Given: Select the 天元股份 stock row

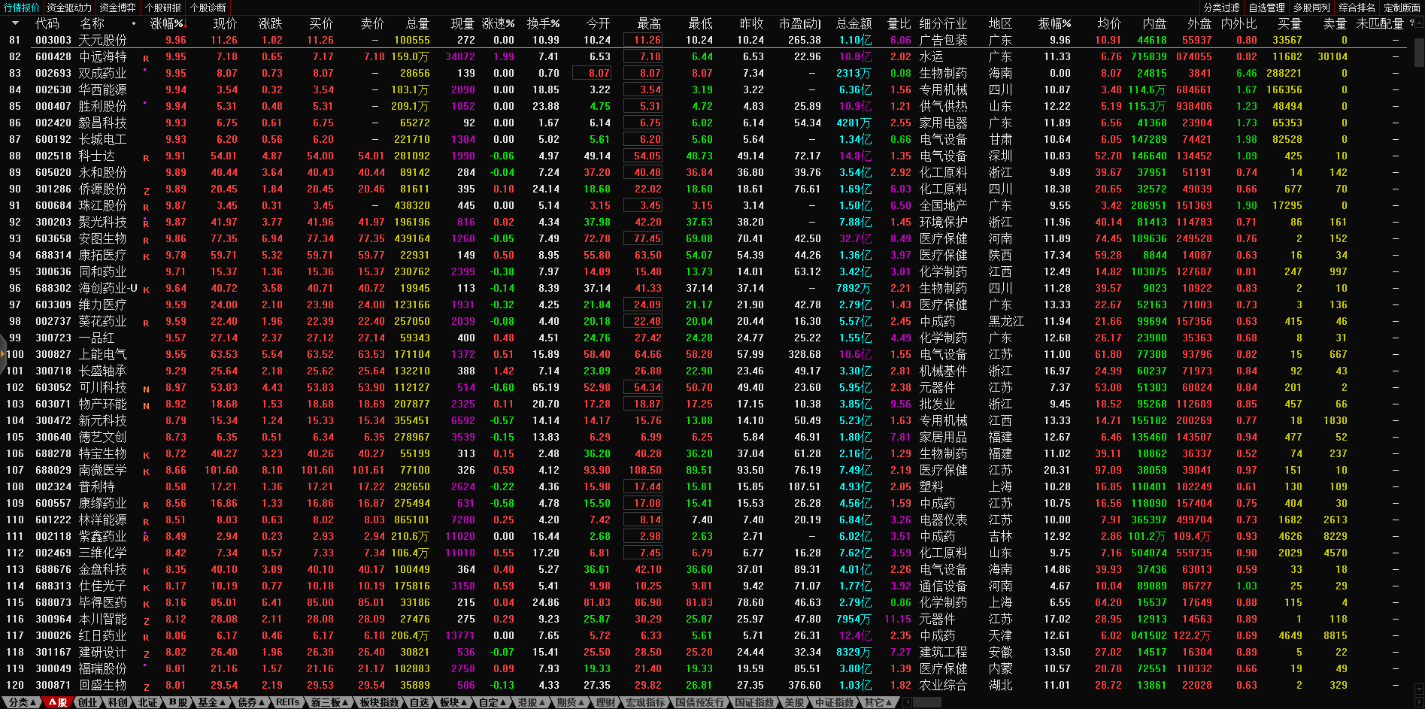Looking at the screenshot, I should (103, 40).
